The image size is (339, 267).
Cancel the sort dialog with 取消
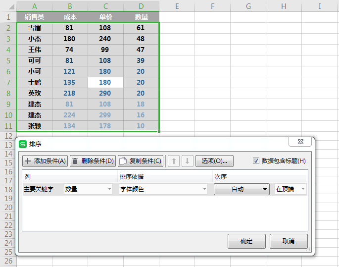tap(289, 241)
